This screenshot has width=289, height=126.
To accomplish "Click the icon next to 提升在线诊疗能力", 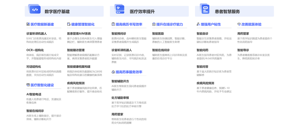I will [x=154, y=24].
